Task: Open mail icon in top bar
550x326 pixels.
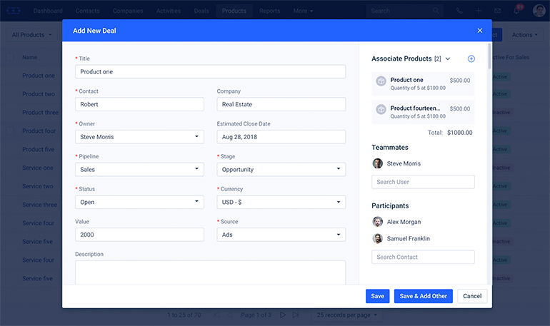Action: (x=497, y=11)
